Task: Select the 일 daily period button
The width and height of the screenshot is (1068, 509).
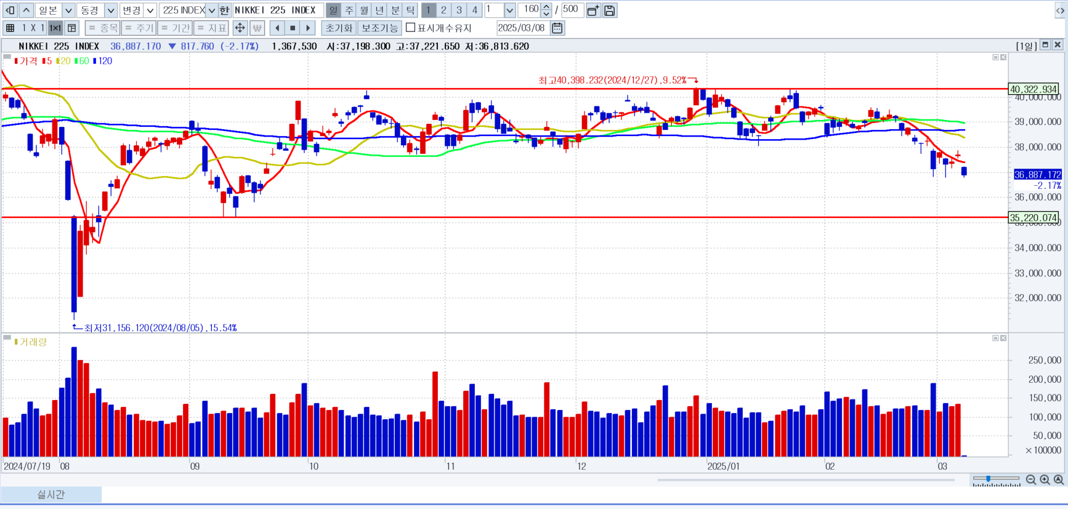Action: (333, 10)
